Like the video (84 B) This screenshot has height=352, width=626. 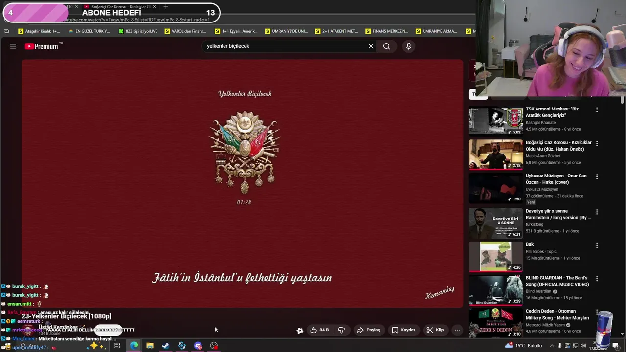(x=319, y=330)
